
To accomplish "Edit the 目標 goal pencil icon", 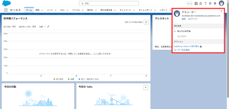I will tap(48, 26).
